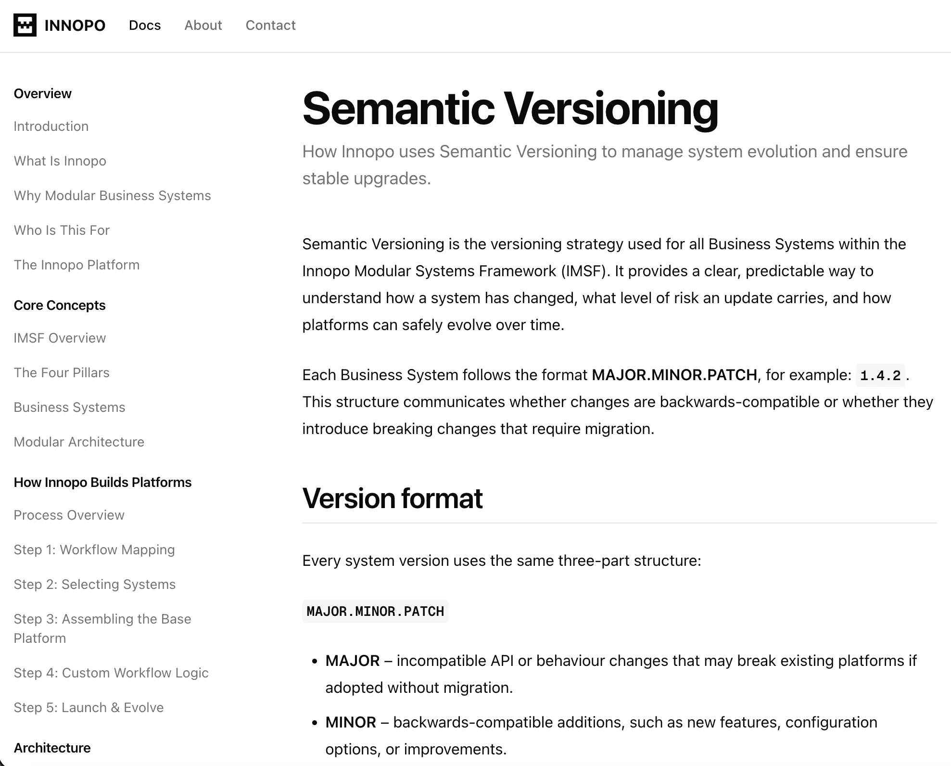Open Step 3: Assembling the Base Platform
This screenshot has height=766, width=951.
click(102, 628)
